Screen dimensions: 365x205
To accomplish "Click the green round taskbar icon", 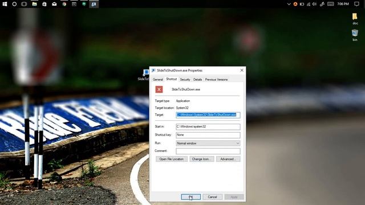I will (x=84, y=4).
